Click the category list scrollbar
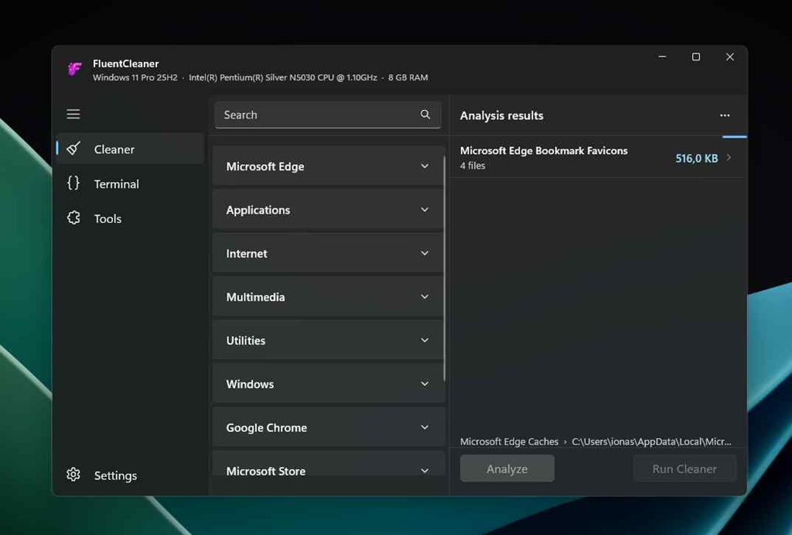The height and width of the screenshot is (535, 792). tap(445, 268)
